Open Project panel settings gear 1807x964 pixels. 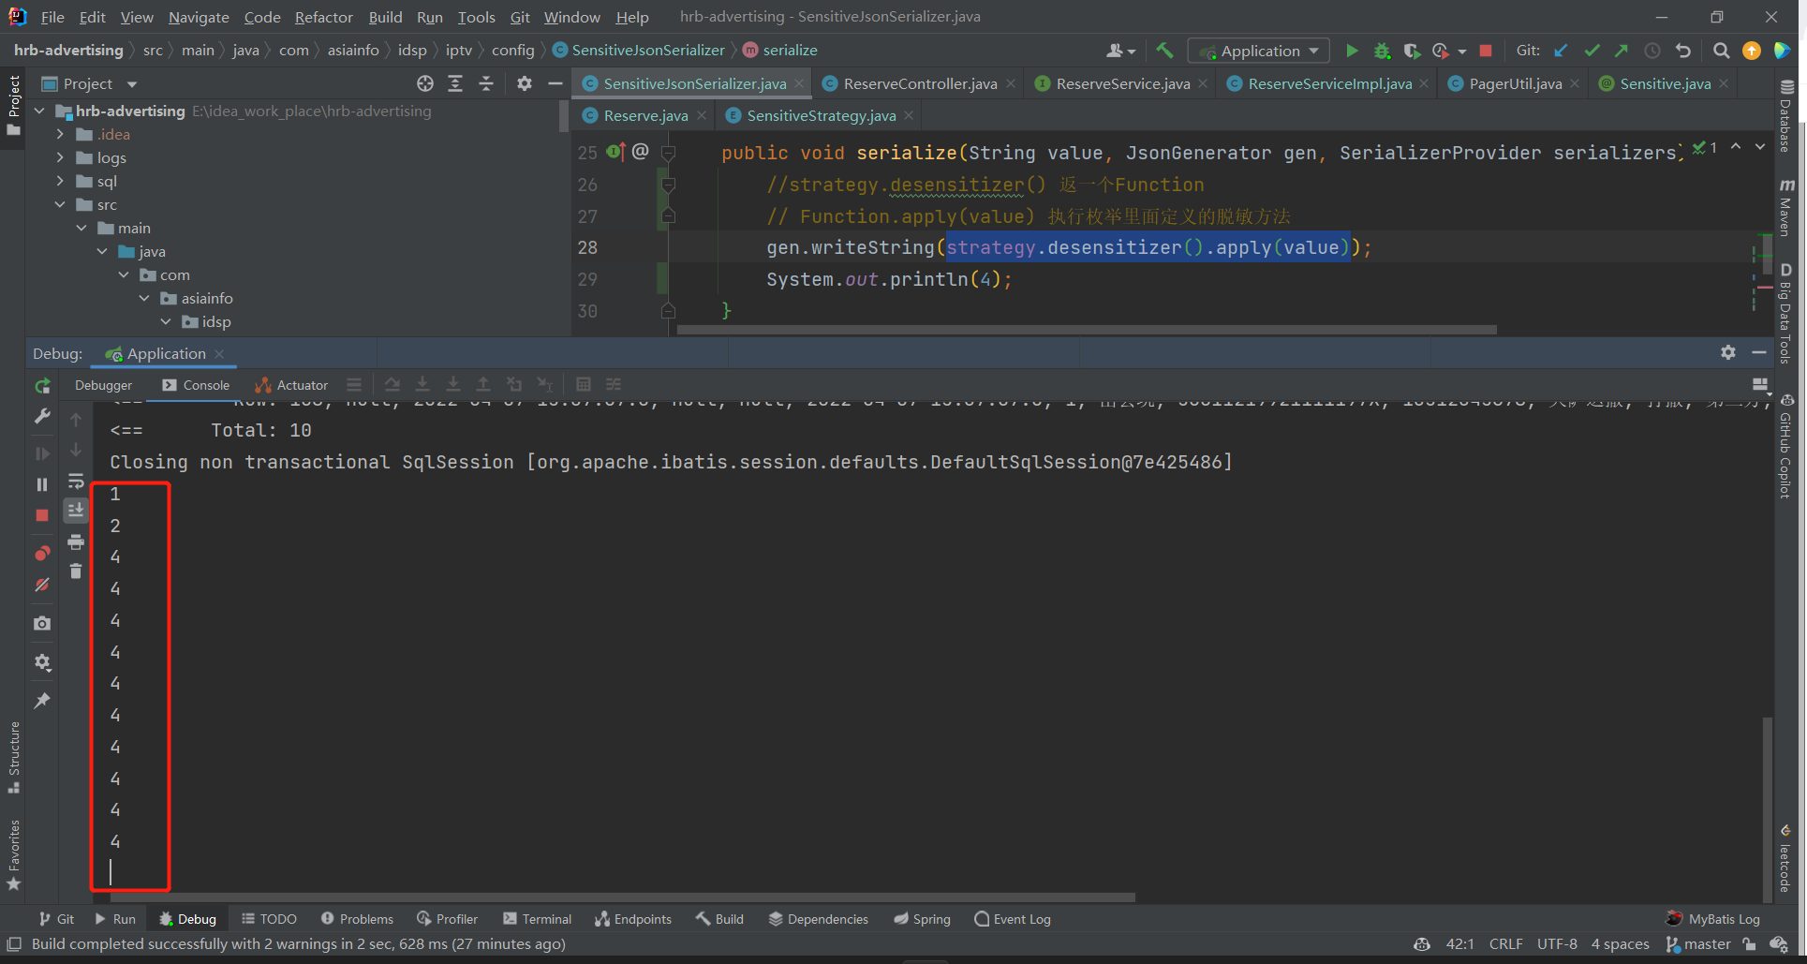click(x=525, y=83)
